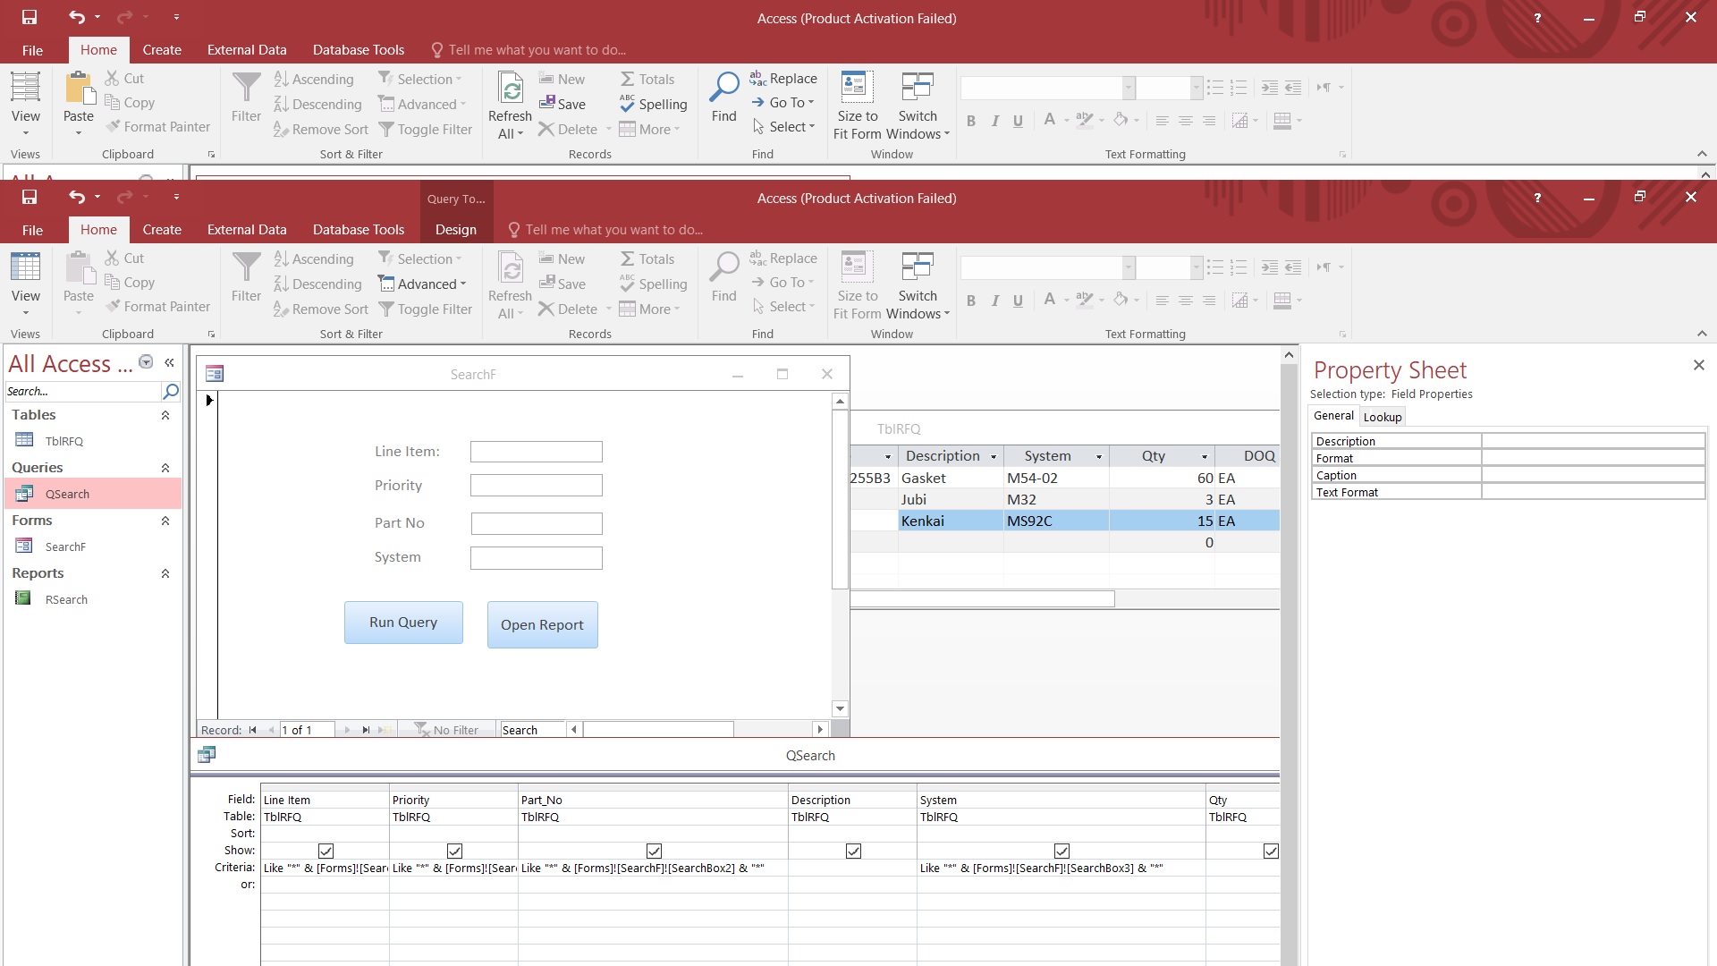Click Paste clipboard icon in upper ribbon
The height and width of the screenshot is (966, 1717).
tap(79, 88)
